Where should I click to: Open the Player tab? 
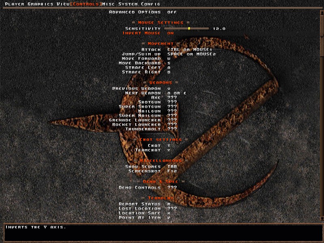pos(15,4)
